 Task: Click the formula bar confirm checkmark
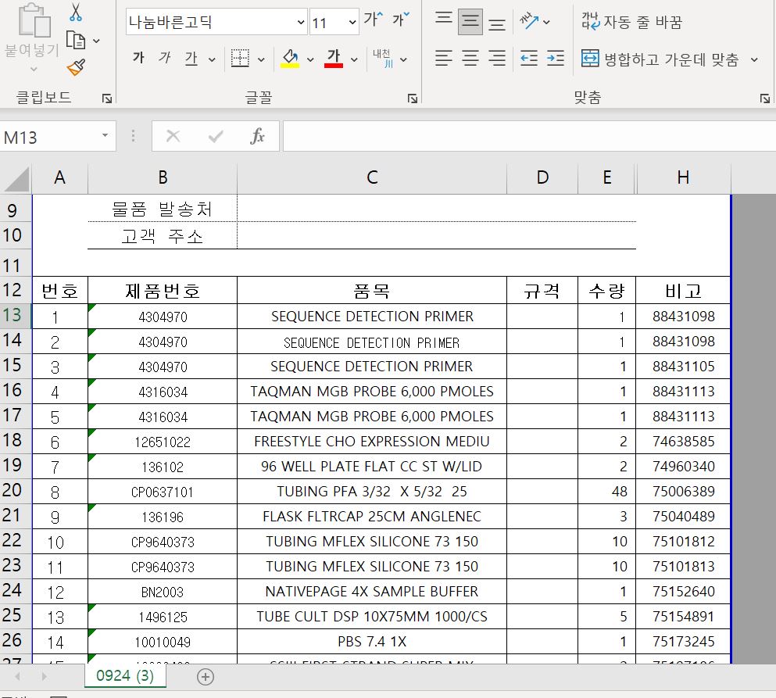click(215, 136)
